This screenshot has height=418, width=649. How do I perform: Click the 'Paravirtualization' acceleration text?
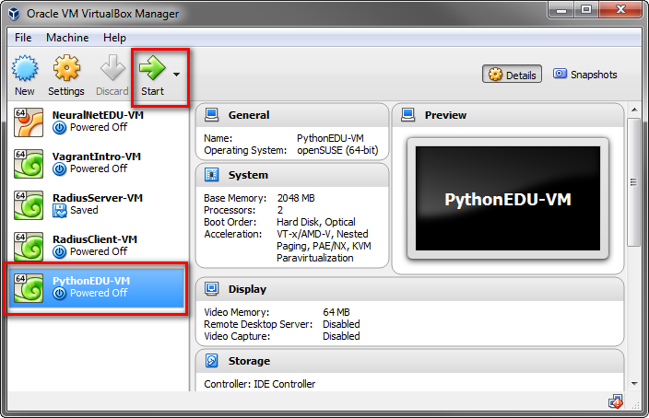(x=315, y=258)
